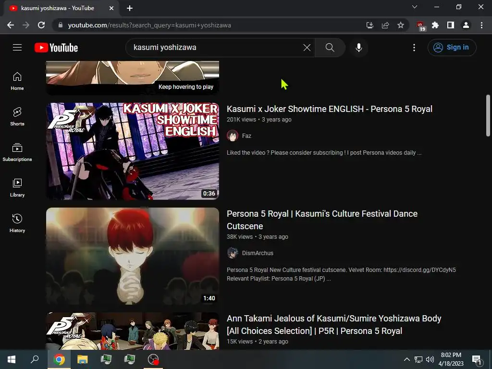Open the Faz channel name link

click(246, 136)
